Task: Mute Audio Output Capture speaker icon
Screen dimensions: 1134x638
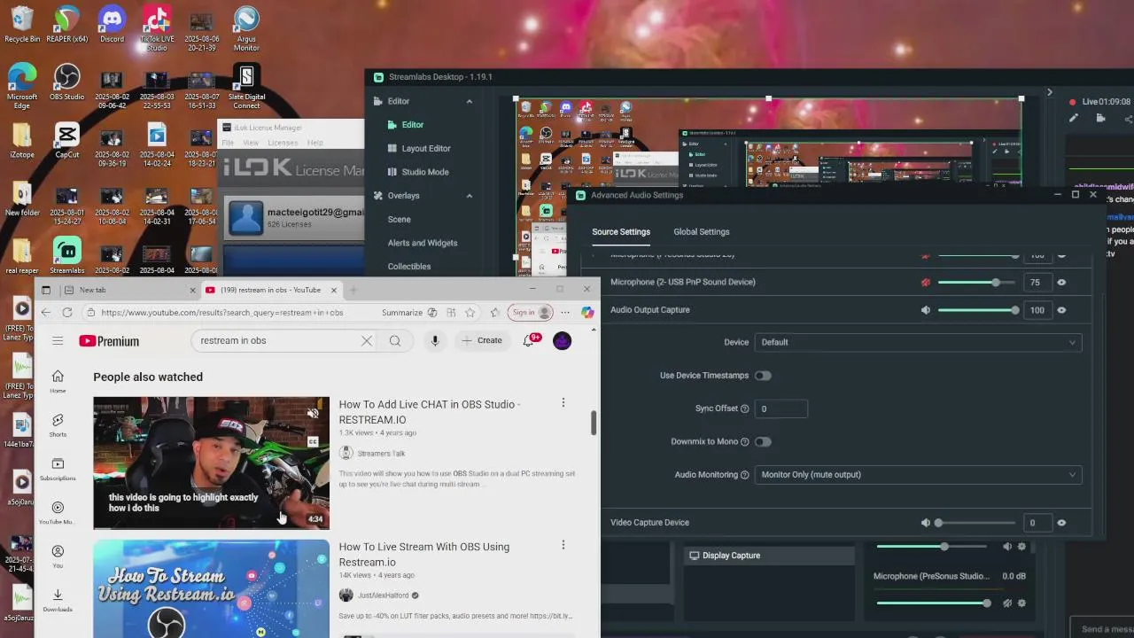Action: 926,310
